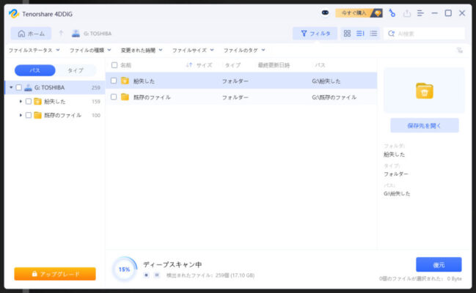Check 既存のファイル checkbox in file list

[114, 96]
